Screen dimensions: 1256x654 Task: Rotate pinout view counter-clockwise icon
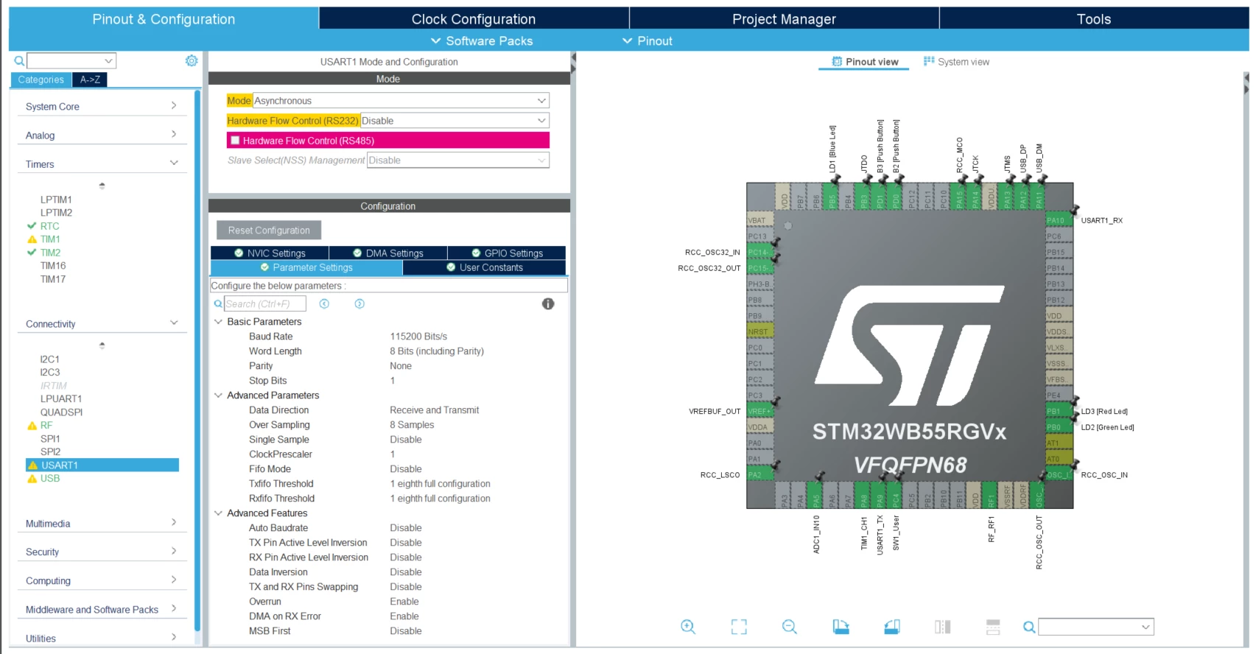point(892,627)
